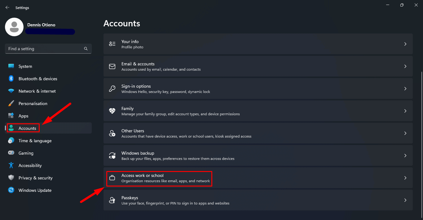Screen dimensions: 423x220
Task: Click the Bluetooth icon in the sidebar
Action: (11, 79)
